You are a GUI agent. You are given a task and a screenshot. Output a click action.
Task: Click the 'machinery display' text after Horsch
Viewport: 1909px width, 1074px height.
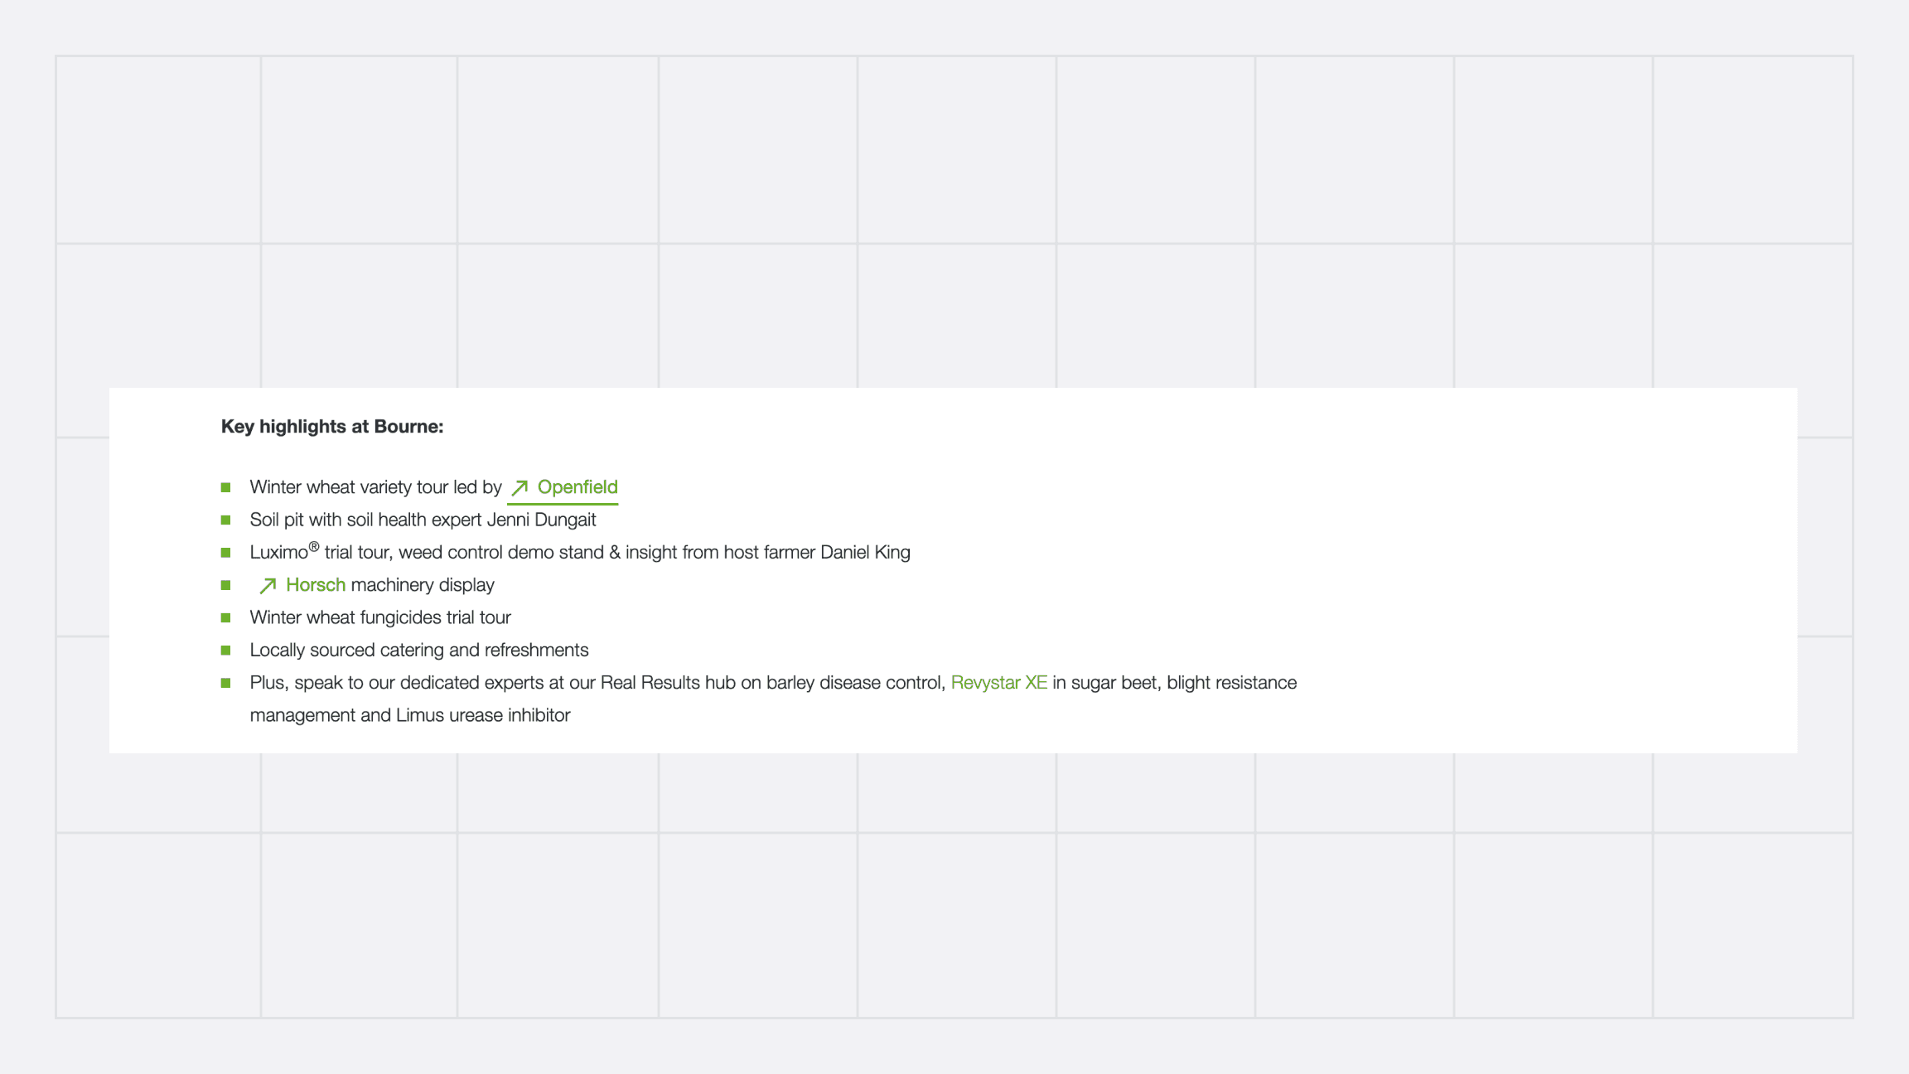point(423,585)
